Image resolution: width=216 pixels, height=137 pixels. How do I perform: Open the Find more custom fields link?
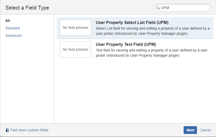pos(29,130)
